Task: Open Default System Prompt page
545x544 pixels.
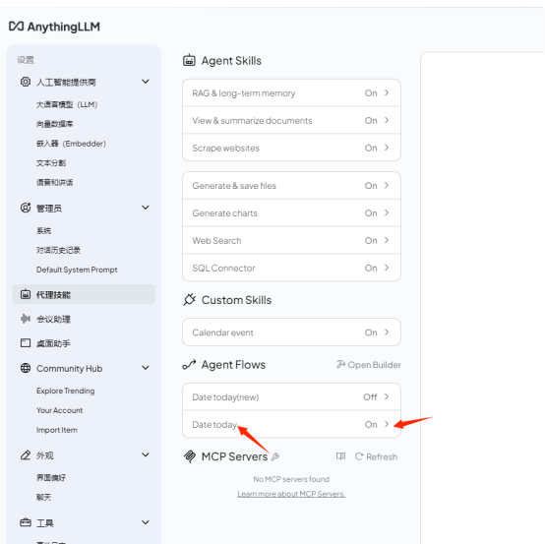Action: coord(77,270)
